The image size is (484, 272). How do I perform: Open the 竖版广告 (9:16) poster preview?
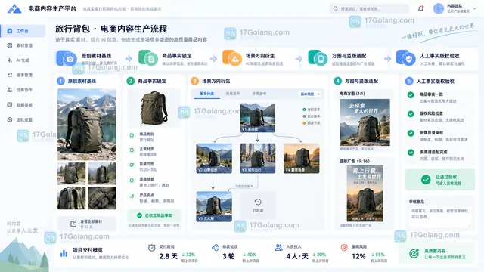pos(365,193)
